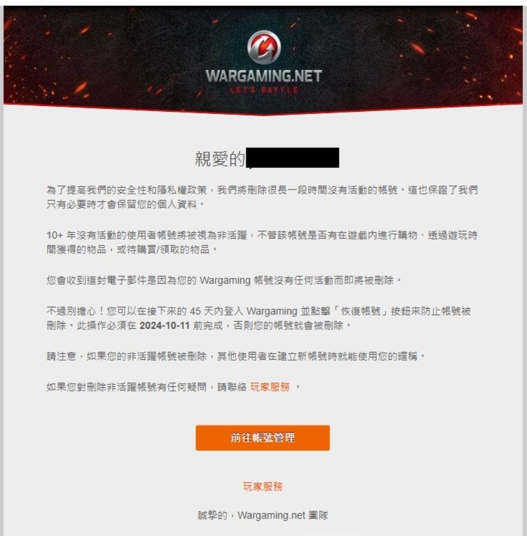Click the paragraph starting with 您會收到這封電子郵件
Image resolution: width=527 pixels, height=536 pixels.
pos(224,281)
